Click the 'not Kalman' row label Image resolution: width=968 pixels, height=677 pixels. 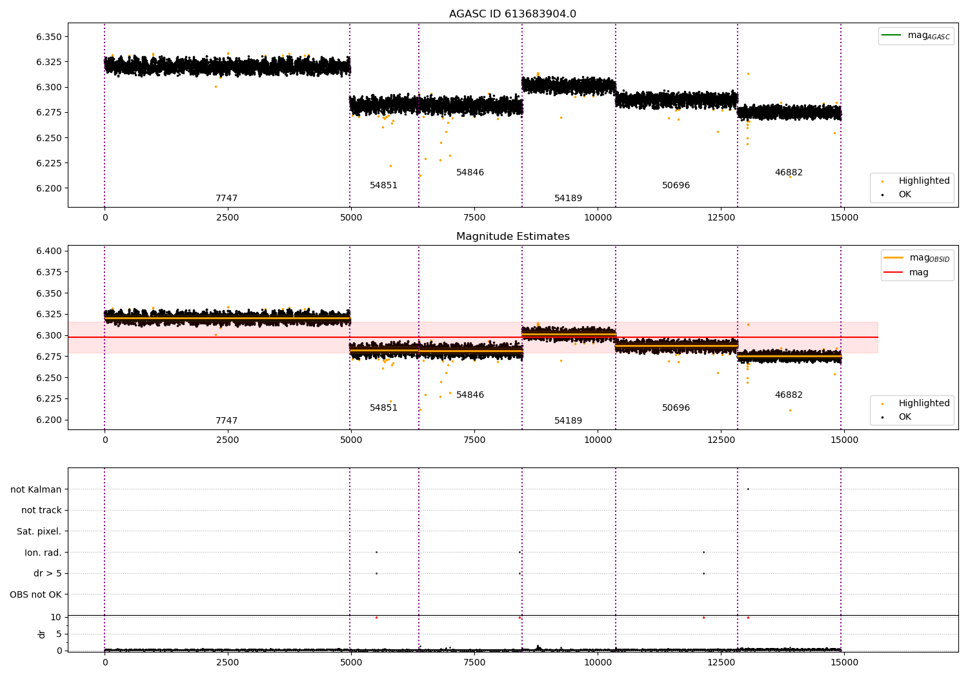click(36, 489)
